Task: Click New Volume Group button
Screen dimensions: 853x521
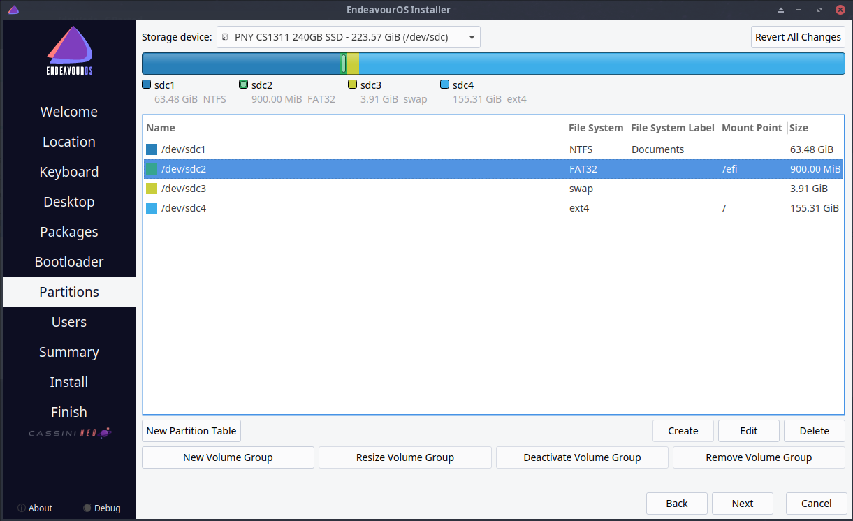Action: click(x=228, y=457)
